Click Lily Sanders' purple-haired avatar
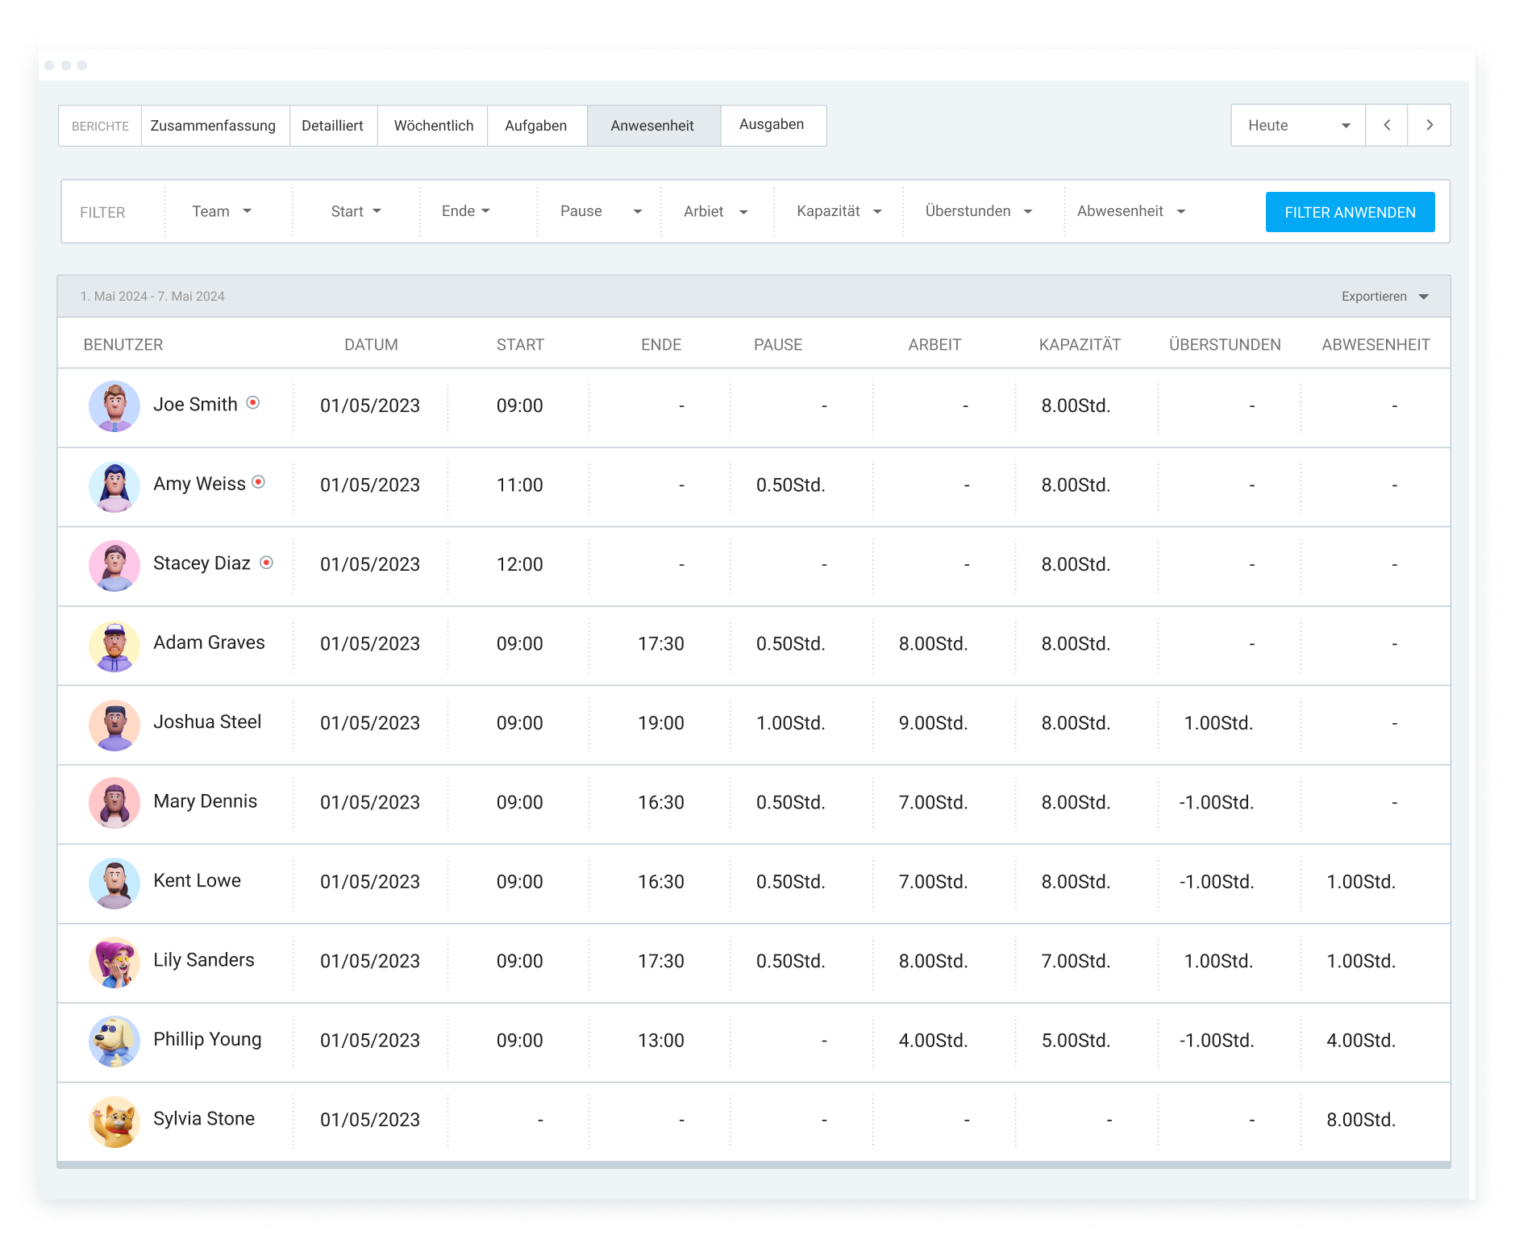This screenshot has height=1239, width=1515. [114, 962]
